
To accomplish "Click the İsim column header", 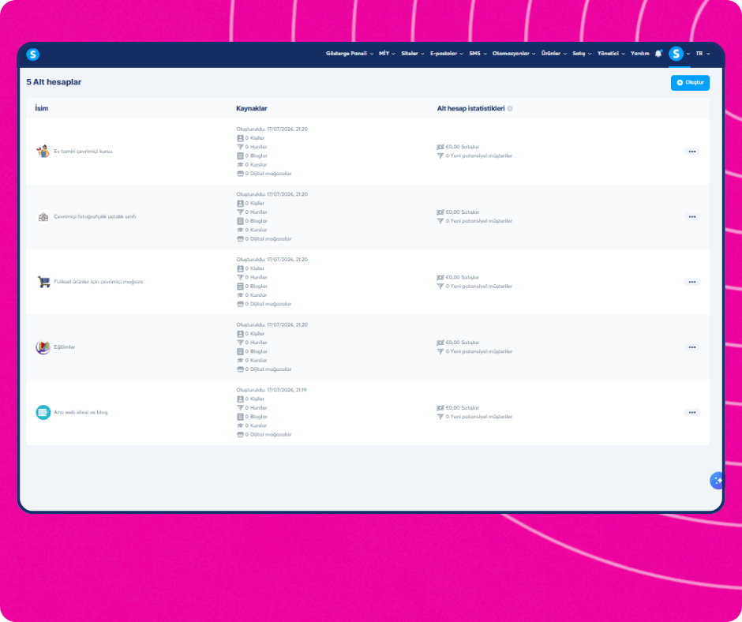I will pos(42,108).
